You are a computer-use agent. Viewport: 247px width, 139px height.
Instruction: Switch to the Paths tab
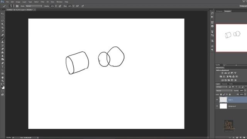point(231,84)
